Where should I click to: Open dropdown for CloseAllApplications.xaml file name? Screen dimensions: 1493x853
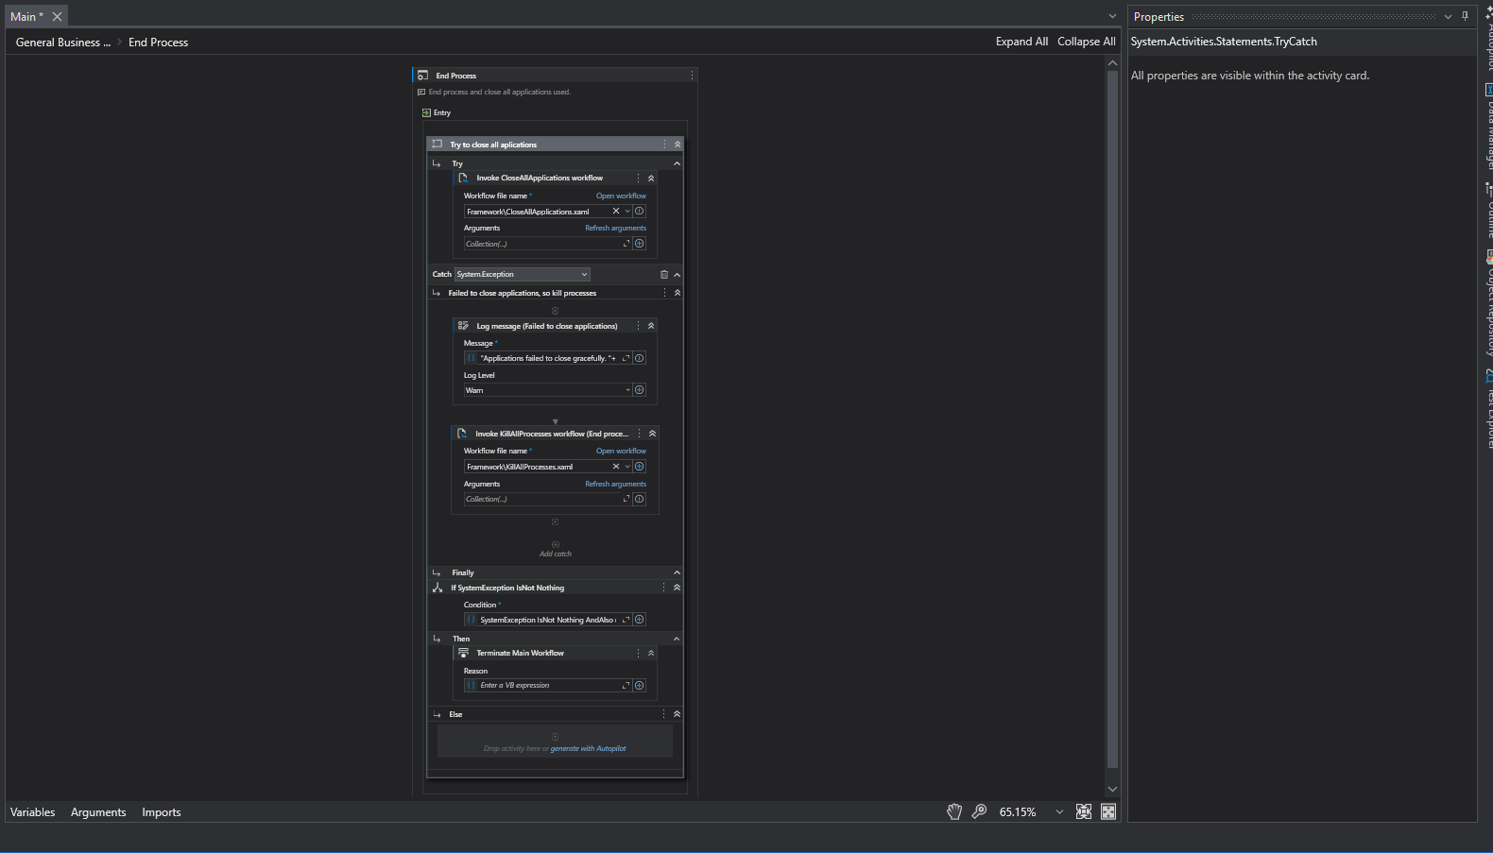point(627,212)
